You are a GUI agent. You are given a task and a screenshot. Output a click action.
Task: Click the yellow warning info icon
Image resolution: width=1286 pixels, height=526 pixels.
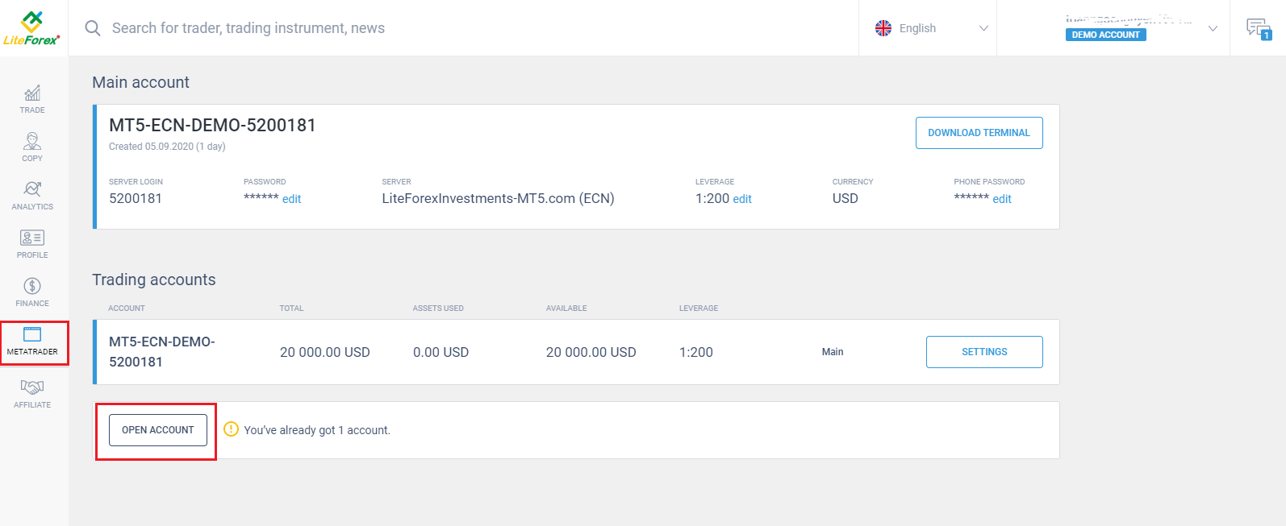[232, 429]
